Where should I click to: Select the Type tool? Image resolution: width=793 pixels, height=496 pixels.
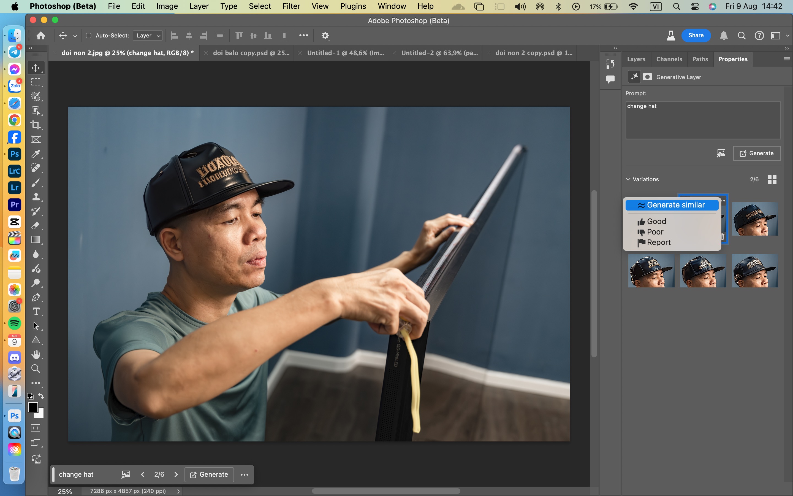click(36, 312)
